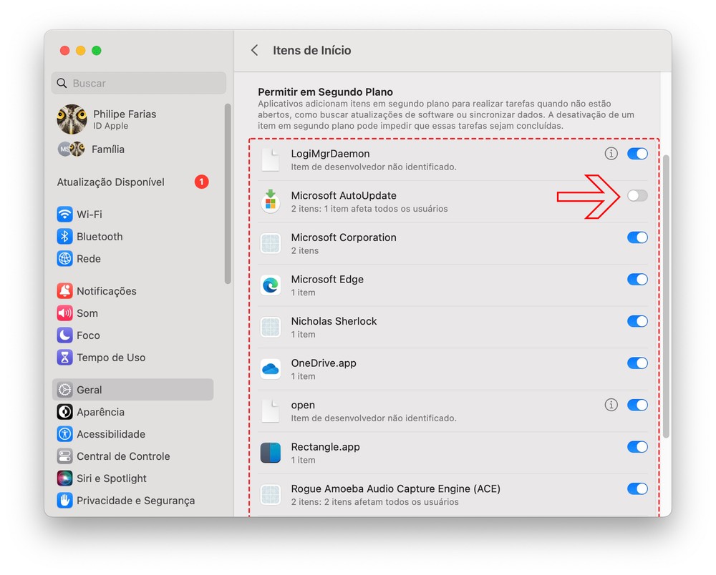Click the Notificações bell icon

coord(64,291)
